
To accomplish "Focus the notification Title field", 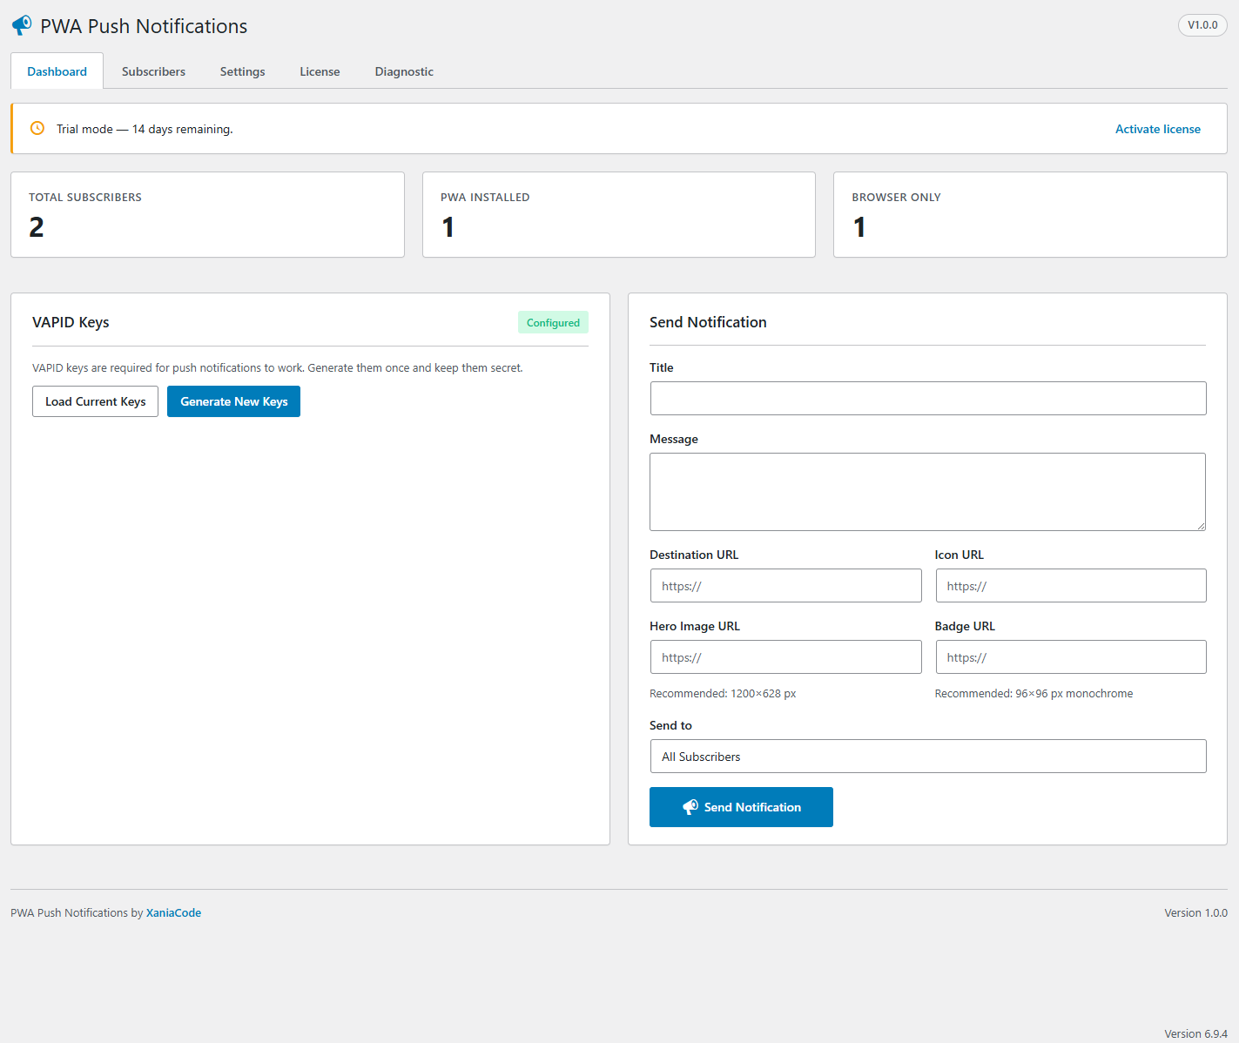I will (927, 398).
